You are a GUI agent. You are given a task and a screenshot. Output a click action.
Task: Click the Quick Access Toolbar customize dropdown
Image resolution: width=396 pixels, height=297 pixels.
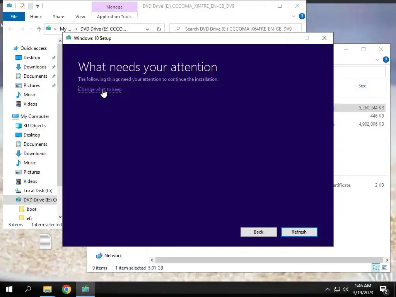[x=38, y=6]
